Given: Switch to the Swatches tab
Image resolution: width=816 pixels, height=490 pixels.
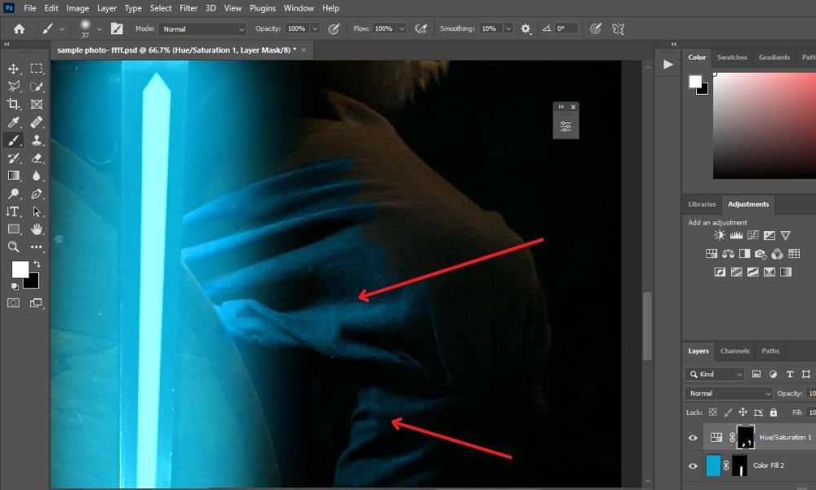Looking at the screenshot, I should (x=732, y=57).
